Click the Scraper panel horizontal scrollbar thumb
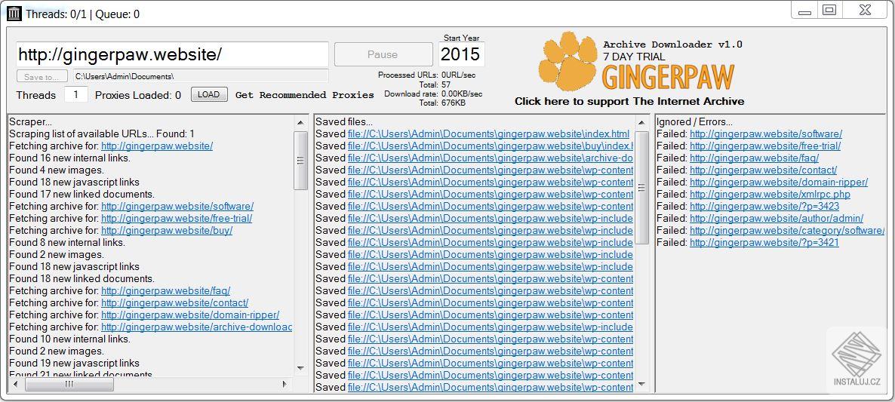This screenshot has height=402, width=895. coord(69,385)
